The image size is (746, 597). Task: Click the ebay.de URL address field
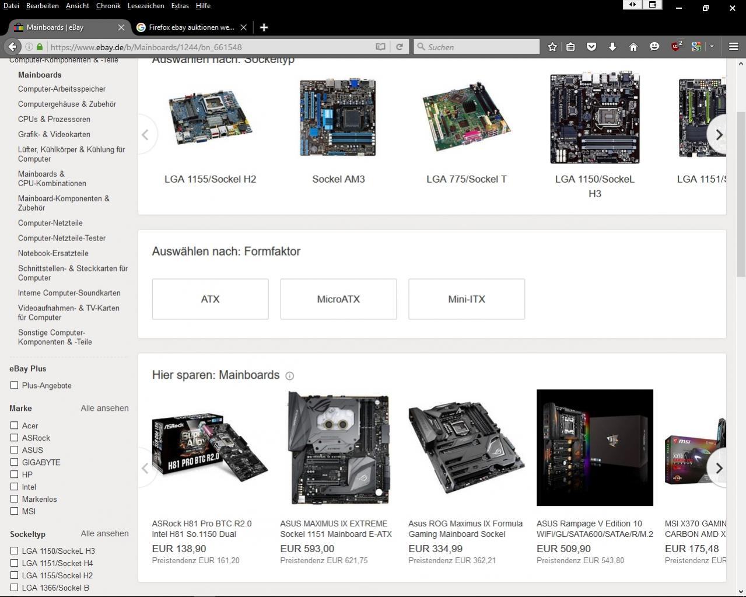[210, 47]
